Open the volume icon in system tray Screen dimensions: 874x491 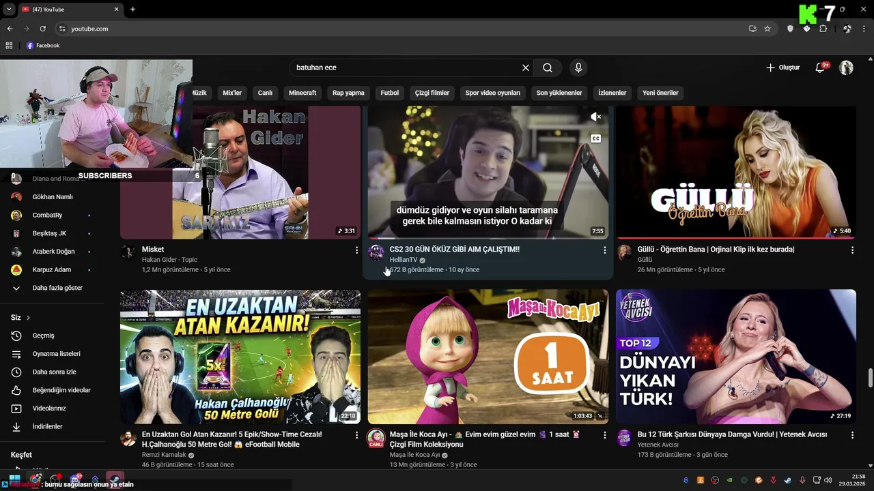828,480
